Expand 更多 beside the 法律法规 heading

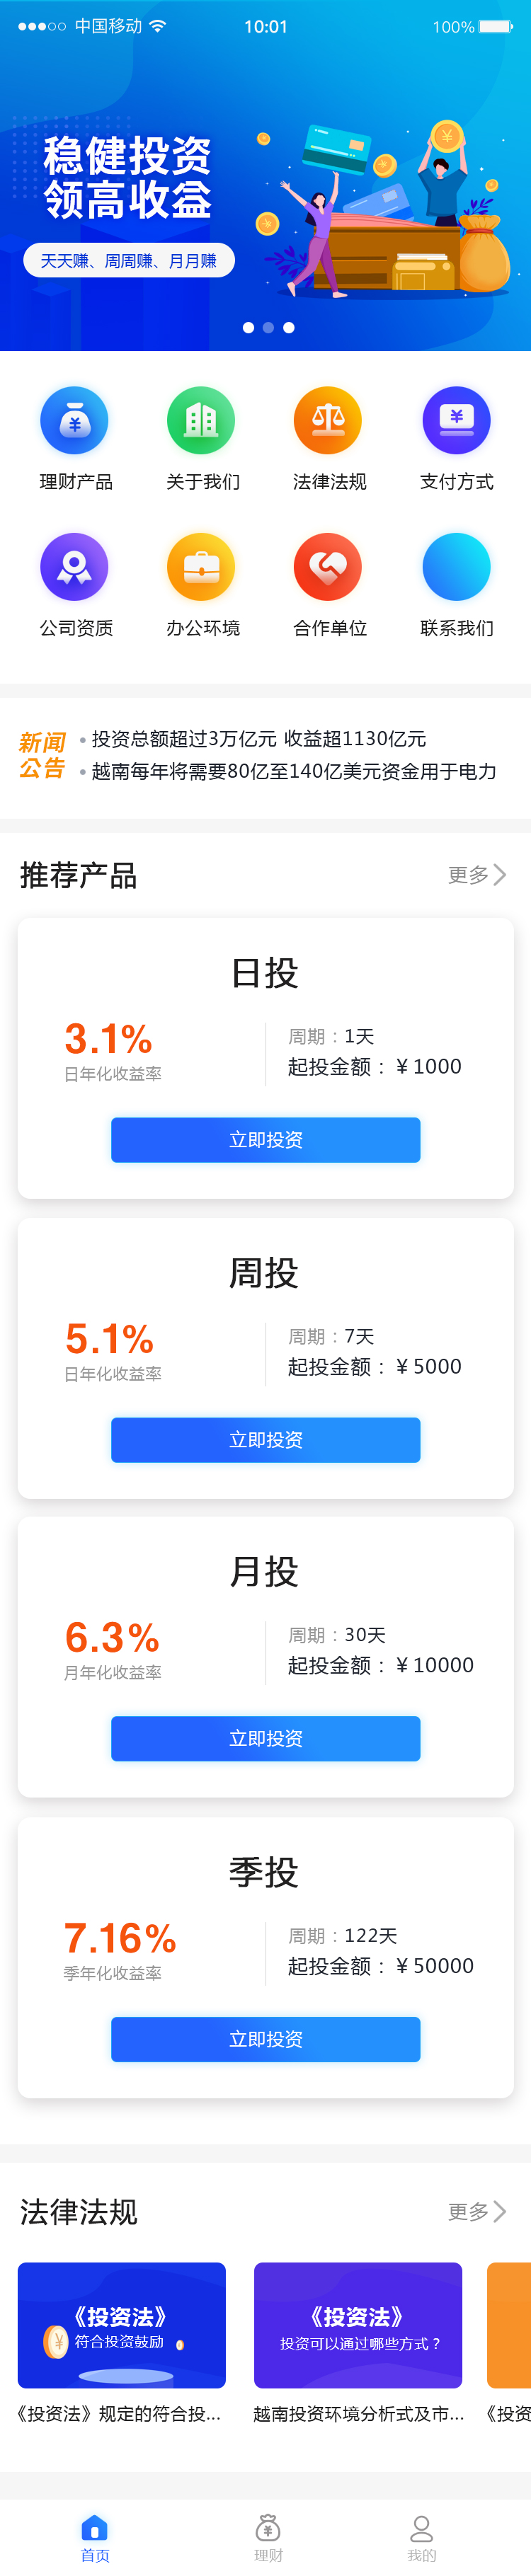[x=476, y=2211]
